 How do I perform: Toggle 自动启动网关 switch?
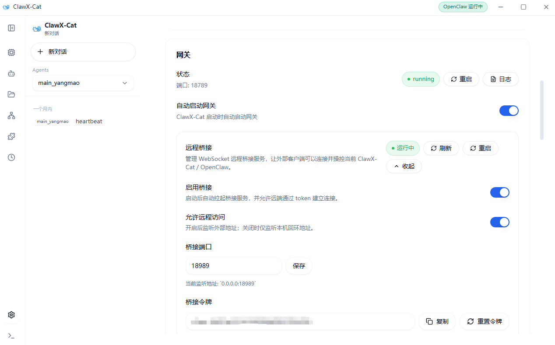509,110
